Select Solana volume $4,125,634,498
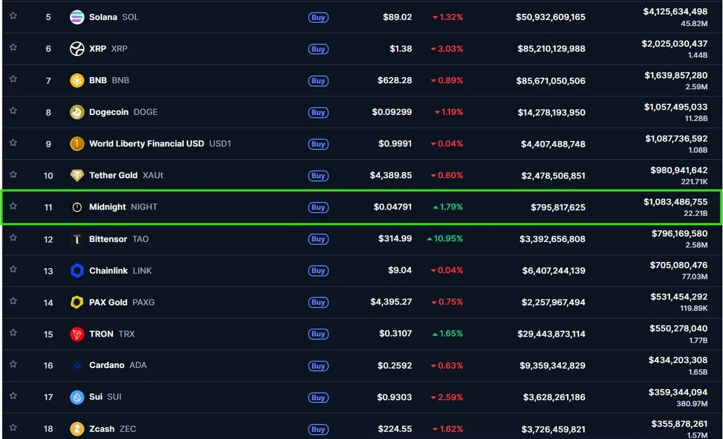Image resolution: width=723 pixels, height=439 pixels. click(675, 11)
